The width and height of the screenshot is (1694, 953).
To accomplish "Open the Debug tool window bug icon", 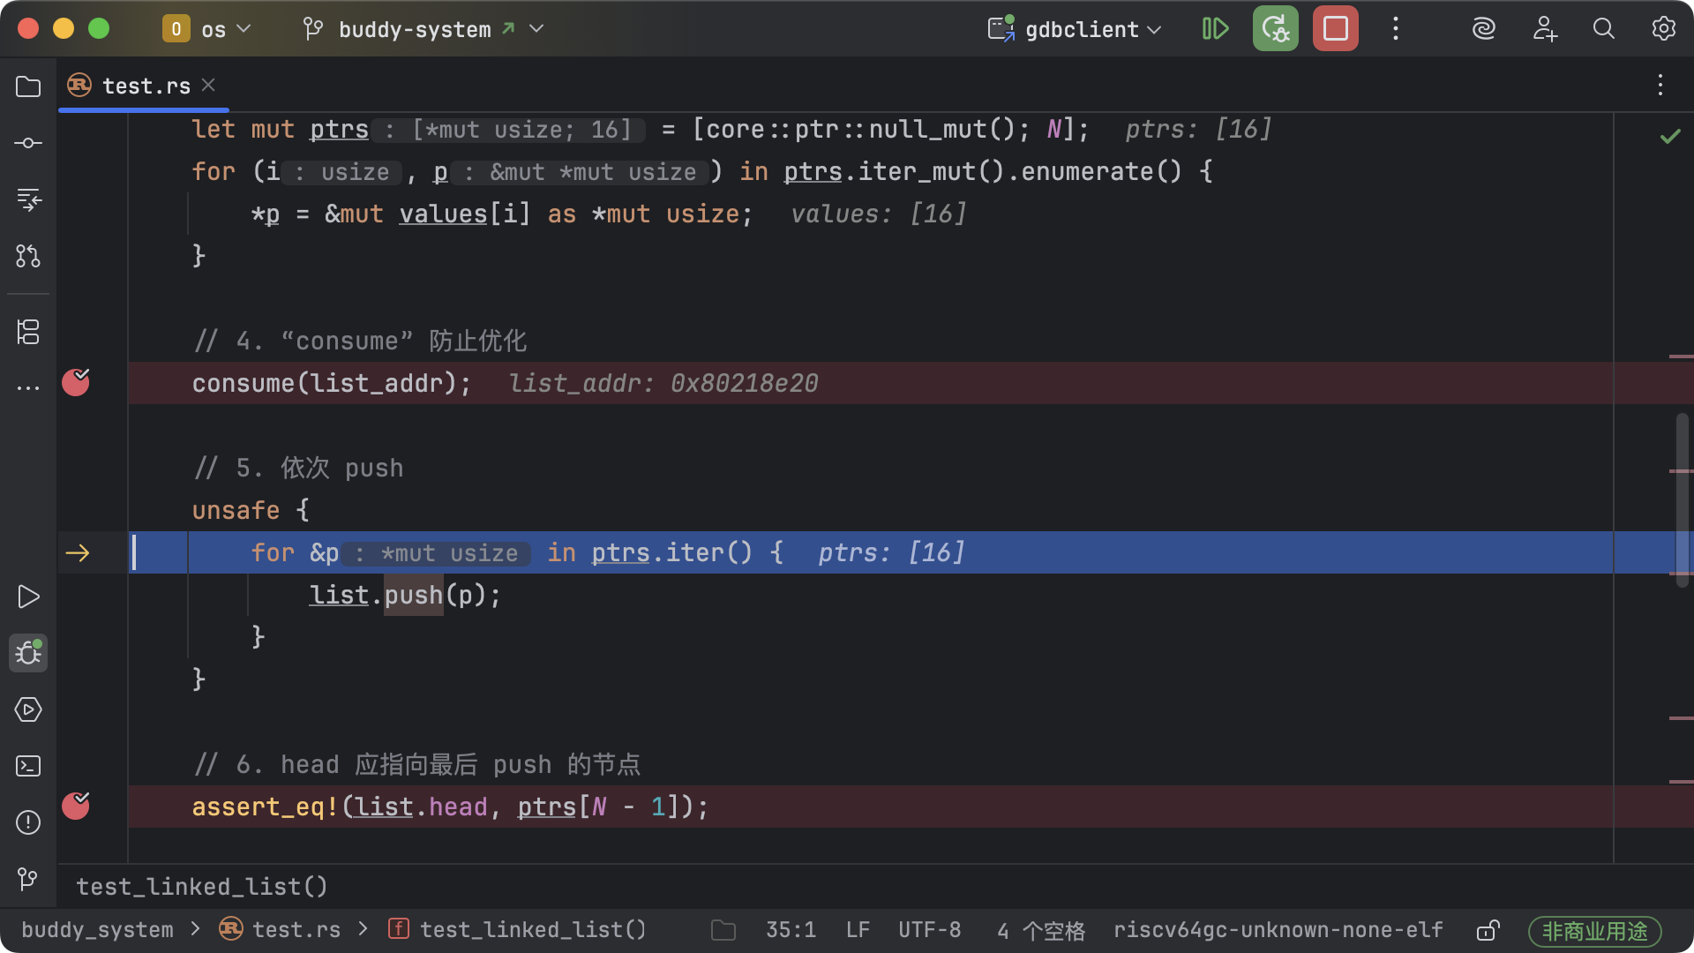I will coord(28,653).
